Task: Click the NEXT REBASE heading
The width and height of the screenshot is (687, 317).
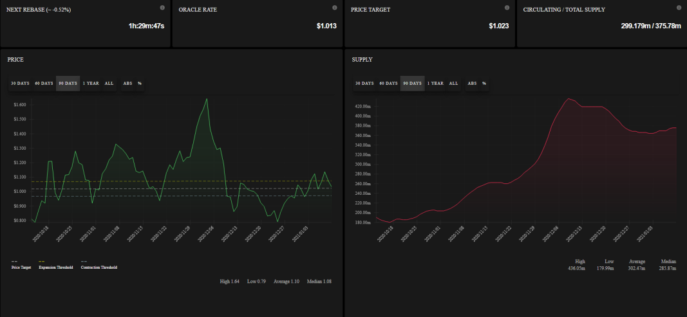Action: point(39,10)
